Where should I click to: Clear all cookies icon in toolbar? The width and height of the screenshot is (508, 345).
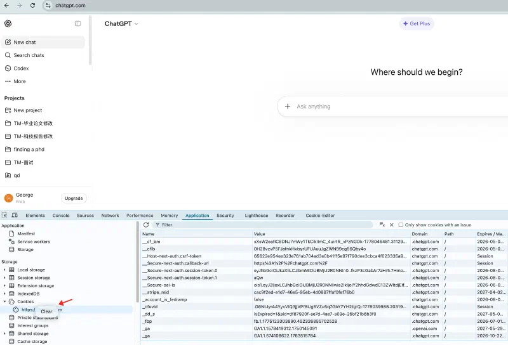point(382,225)
